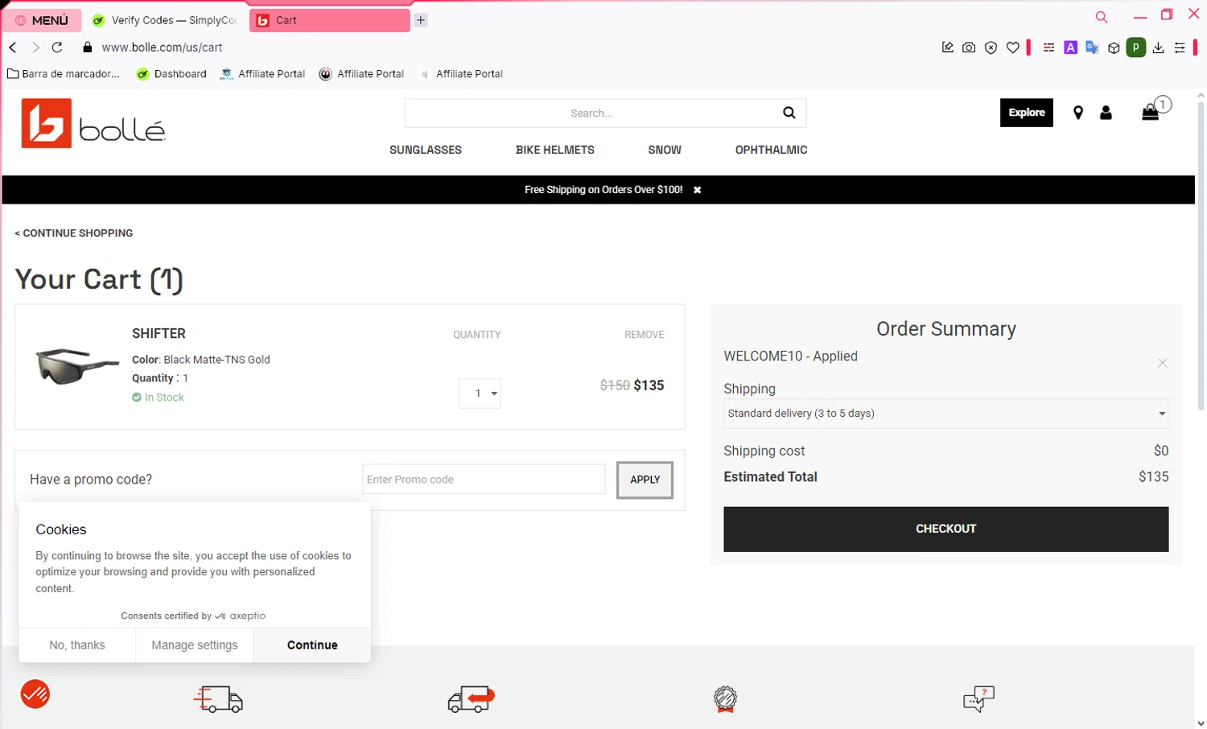Screen dimensions: 1207x729
Task: Click the customer support chat icon
Action: pos(978,698)
